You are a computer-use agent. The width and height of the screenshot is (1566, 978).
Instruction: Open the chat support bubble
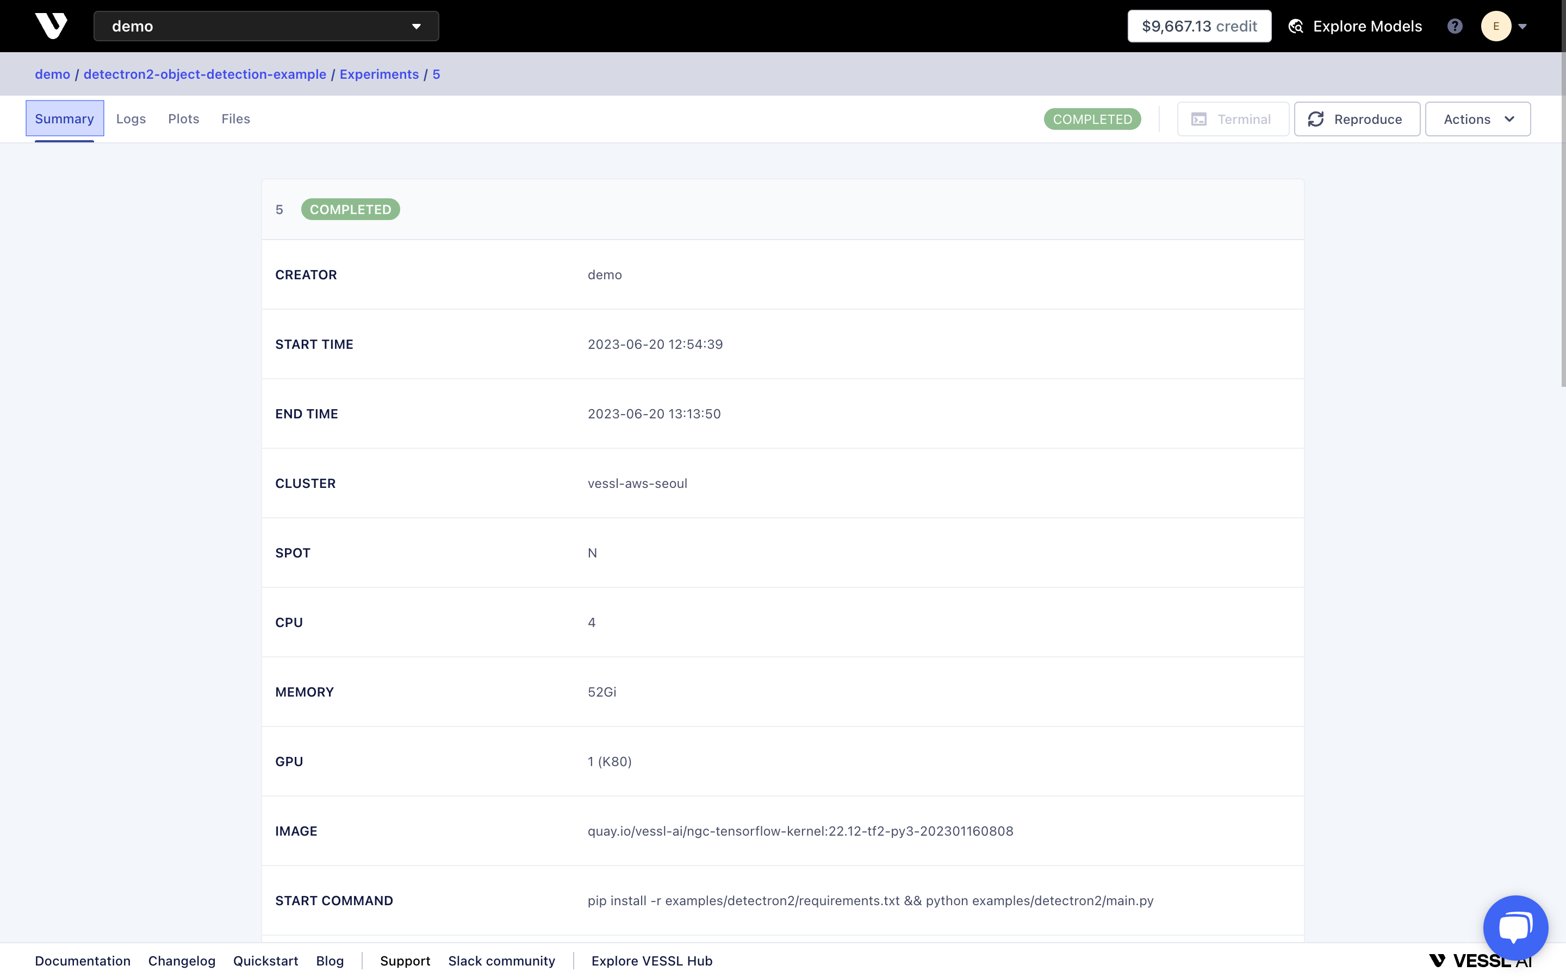1515,927
